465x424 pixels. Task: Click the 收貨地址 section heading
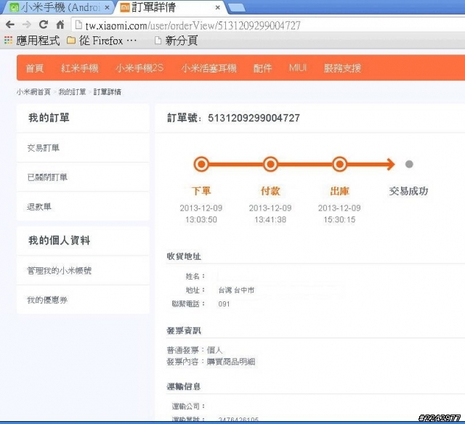pyautogui.click(x=184, y=256)
